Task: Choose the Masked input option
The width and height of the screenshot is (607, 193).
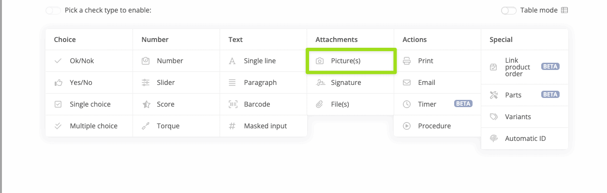Action: 265,126
